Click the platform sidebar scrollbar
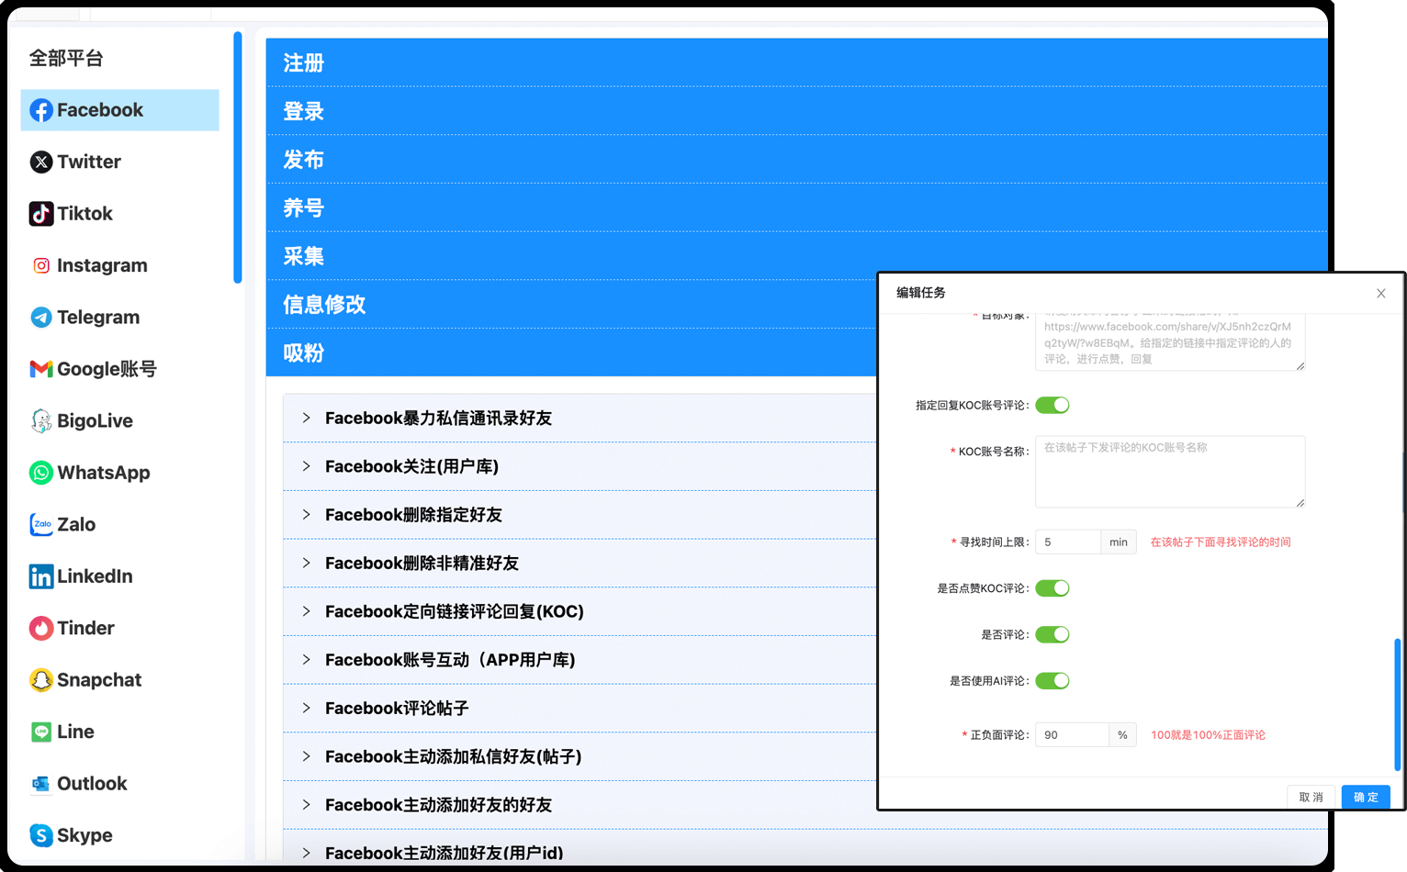1407x872 pixels. [238, 158]
